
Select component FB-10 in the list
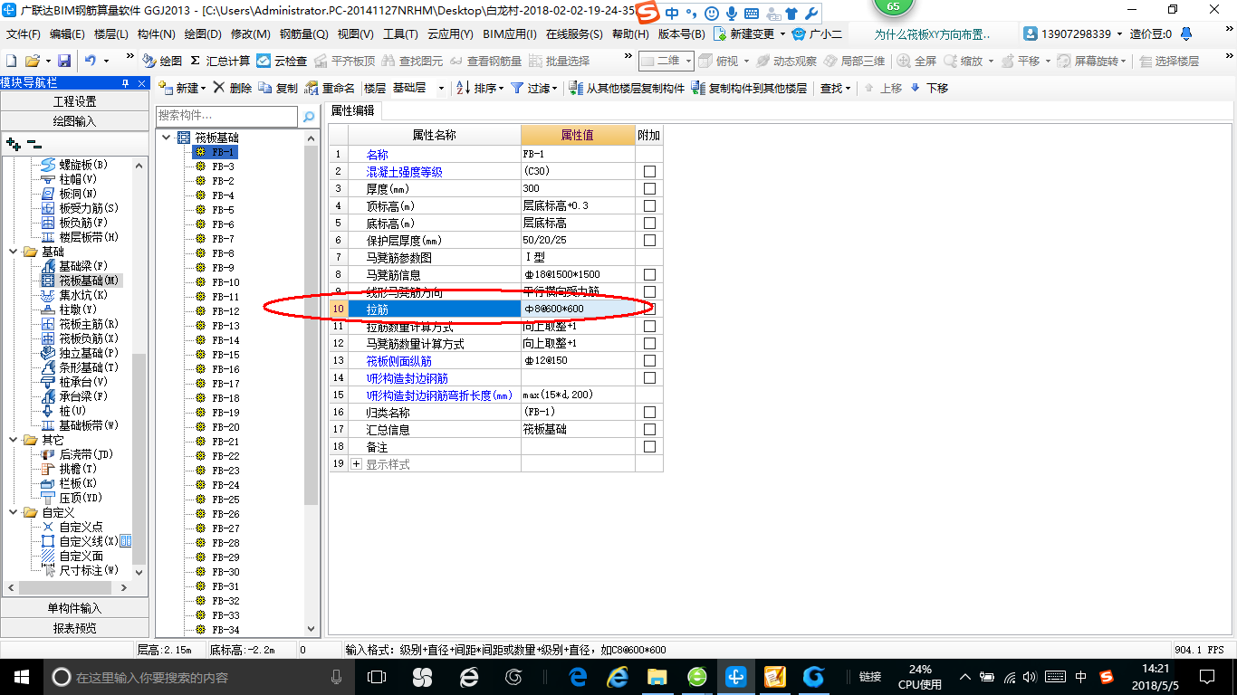point(225,282)
